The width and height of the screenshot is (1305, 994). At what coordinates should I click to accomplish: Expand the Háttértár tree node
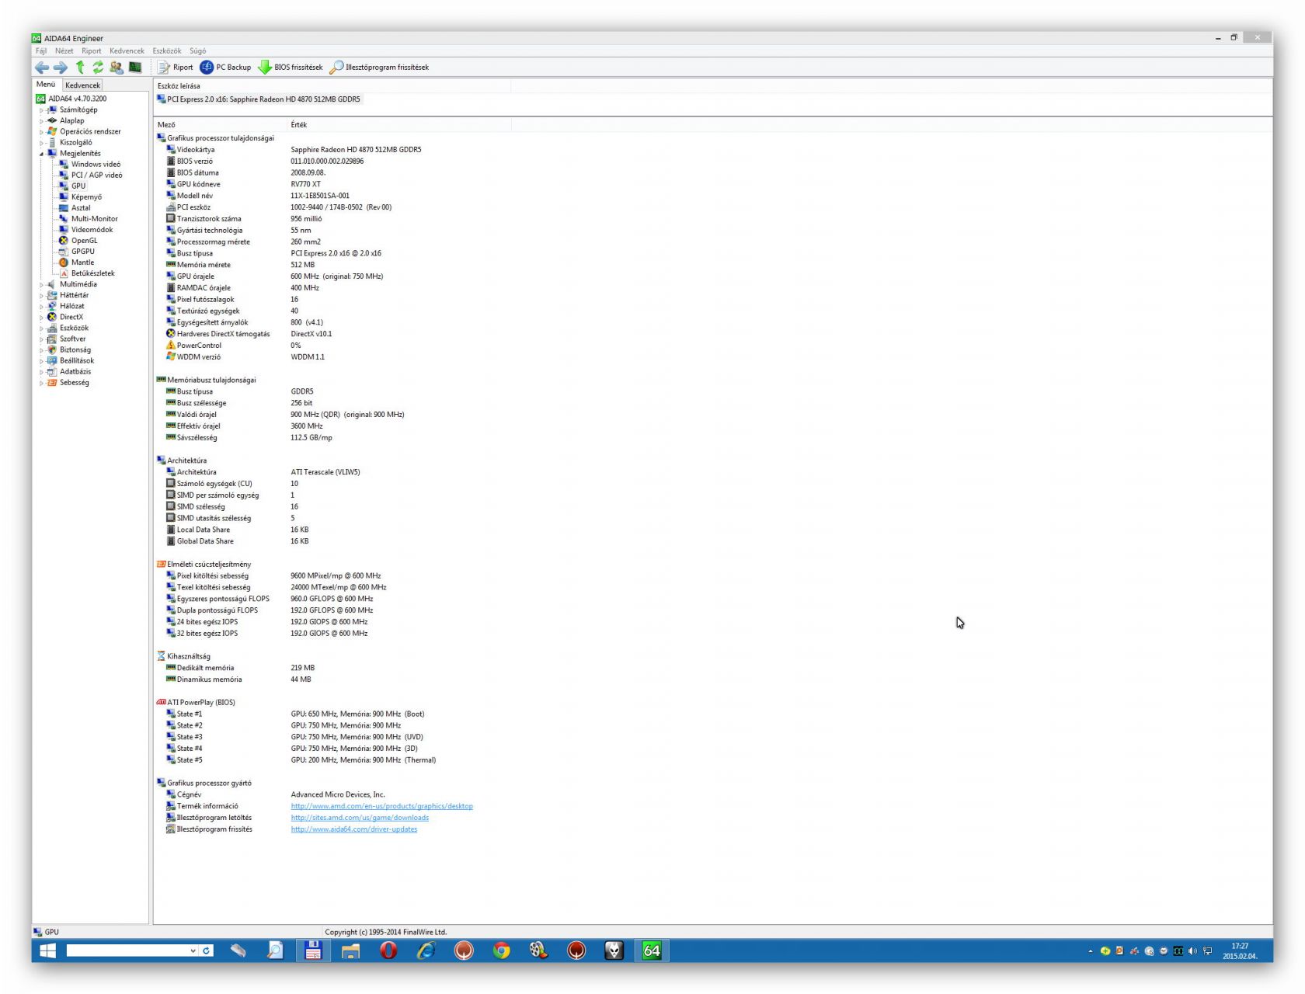[42, 296]
